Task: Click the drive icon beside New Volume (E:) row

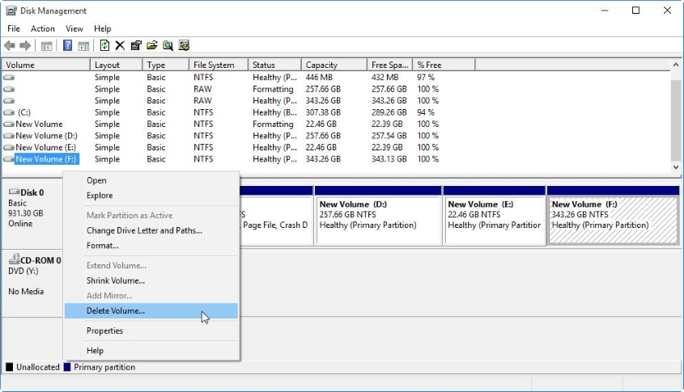Action: tap(9, 148)
